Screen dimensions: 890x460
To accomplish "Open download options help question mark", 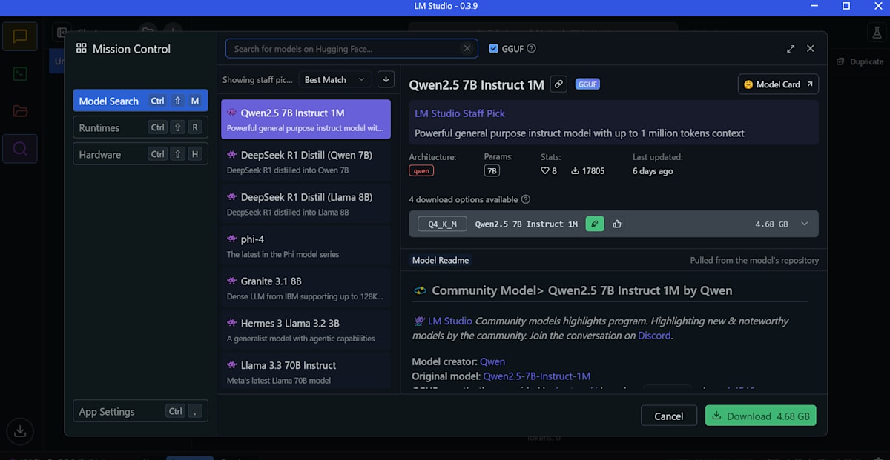I will (526, 199).
